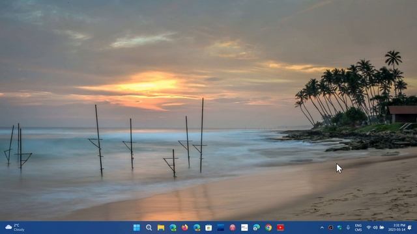Open the dark blue window app icon
Screen dimensions: 417x234
(220, 227)
